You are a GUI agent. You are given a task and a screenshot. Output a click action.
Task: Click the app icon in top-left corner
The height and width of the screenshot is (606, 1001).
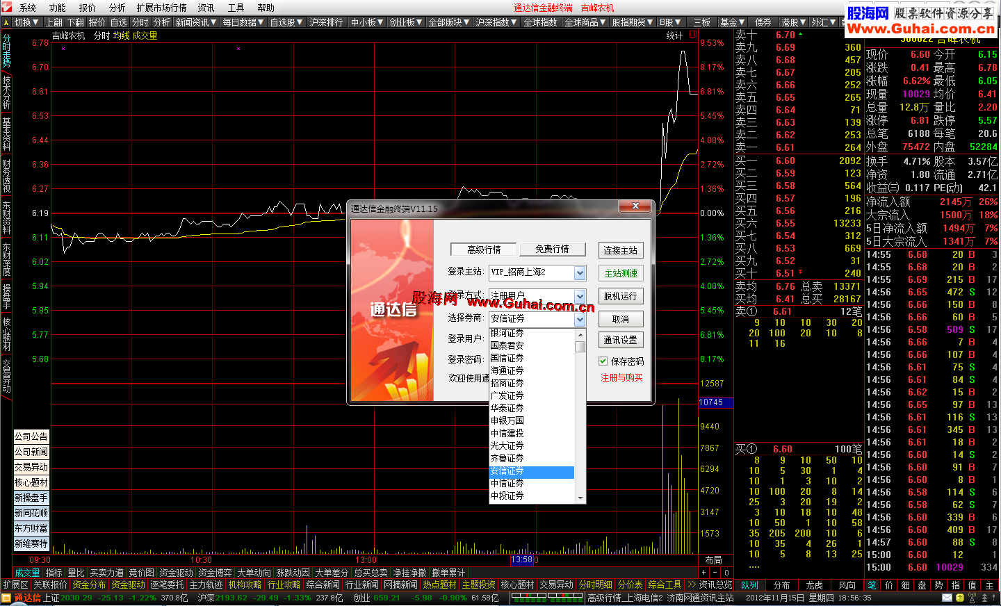pyautogui.click(x=6, y=8)
